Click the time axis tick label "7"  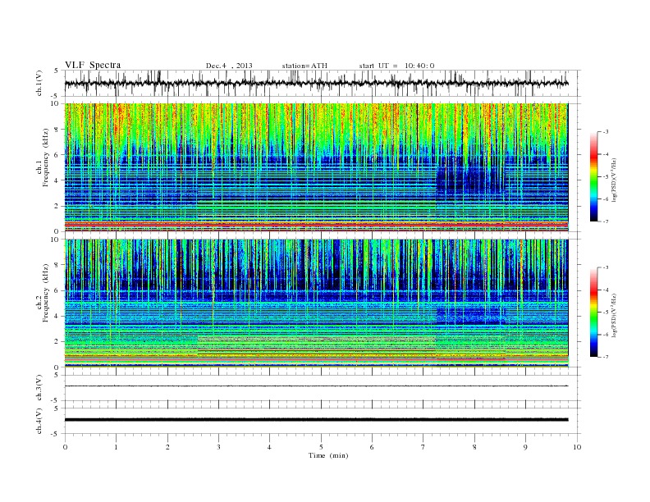(x=423, y=447)
